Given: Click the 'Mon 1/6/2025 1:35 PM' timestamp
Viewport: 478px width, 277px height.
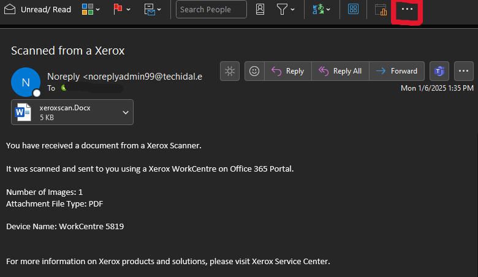Looking at the screenshot, I should pyautogui.click(x=437, y=88).
